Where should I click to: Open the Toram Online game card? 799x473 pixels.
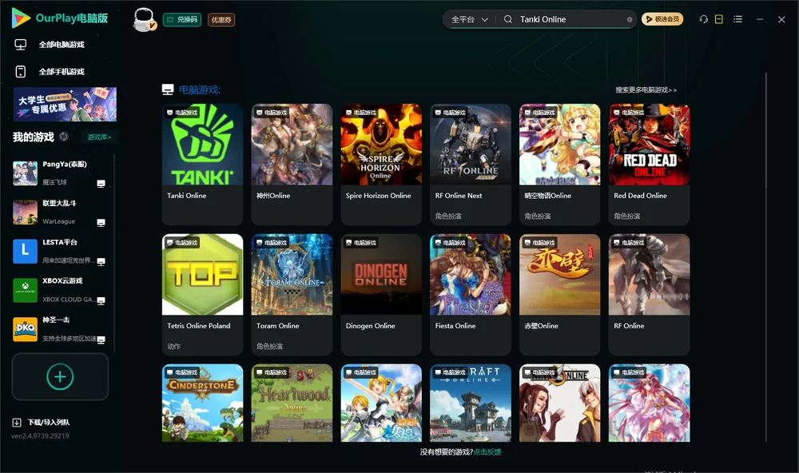292,294
